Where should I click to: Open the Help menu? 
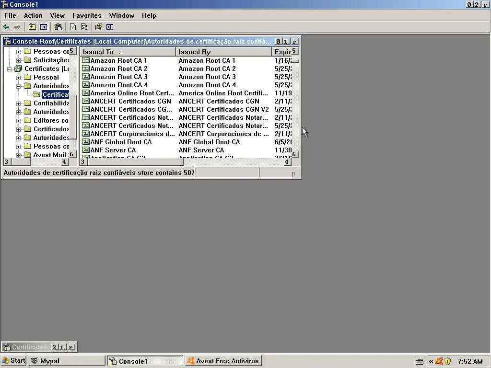point(149,15)
